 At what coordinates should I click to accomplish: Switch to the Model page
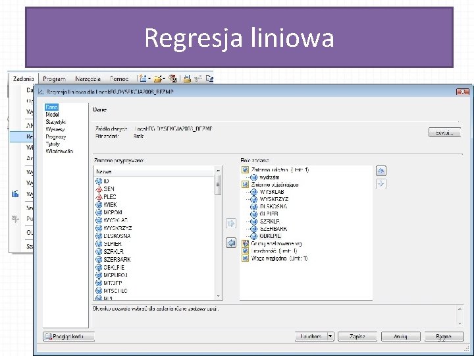point(52,115)
